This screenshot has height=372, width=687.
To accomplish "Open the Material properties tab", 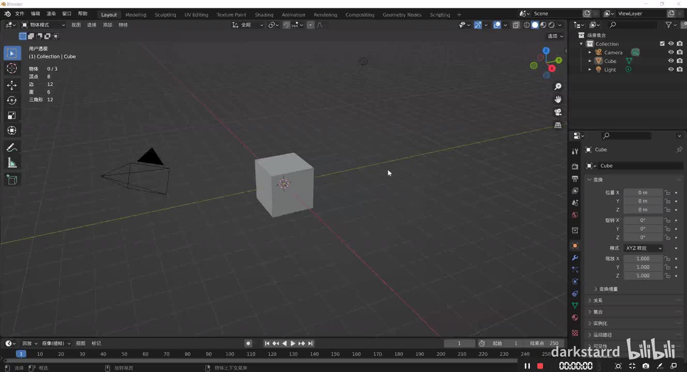I will 575,318.
